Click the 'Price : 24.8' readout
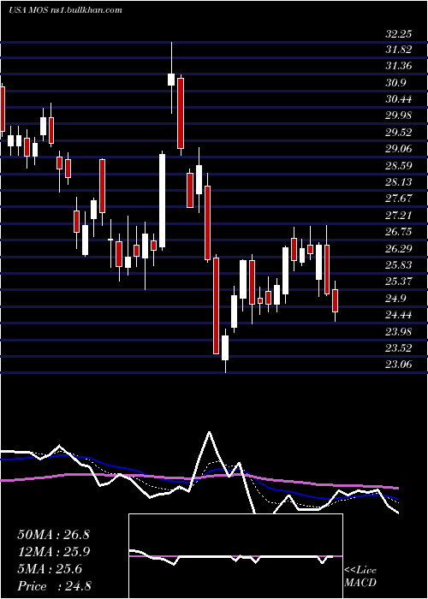 tap(54, 586)
